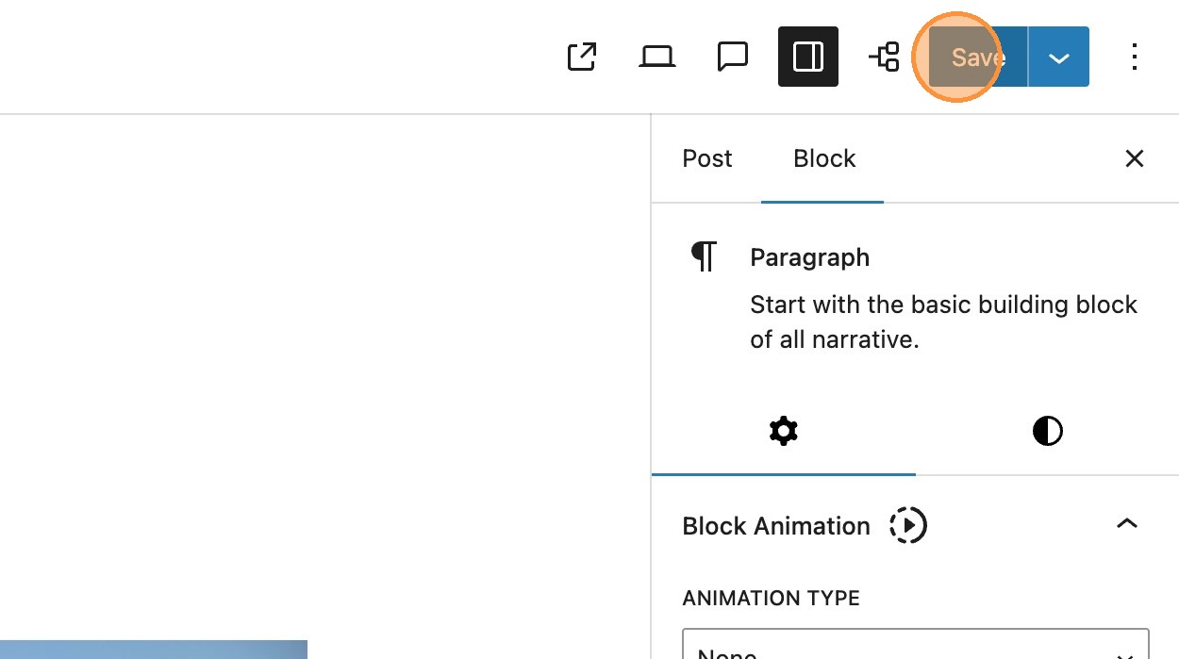Select the blue image at the canvas bottom
Image resolution: width=1179 pixels, height=659 pixels.
153,650
